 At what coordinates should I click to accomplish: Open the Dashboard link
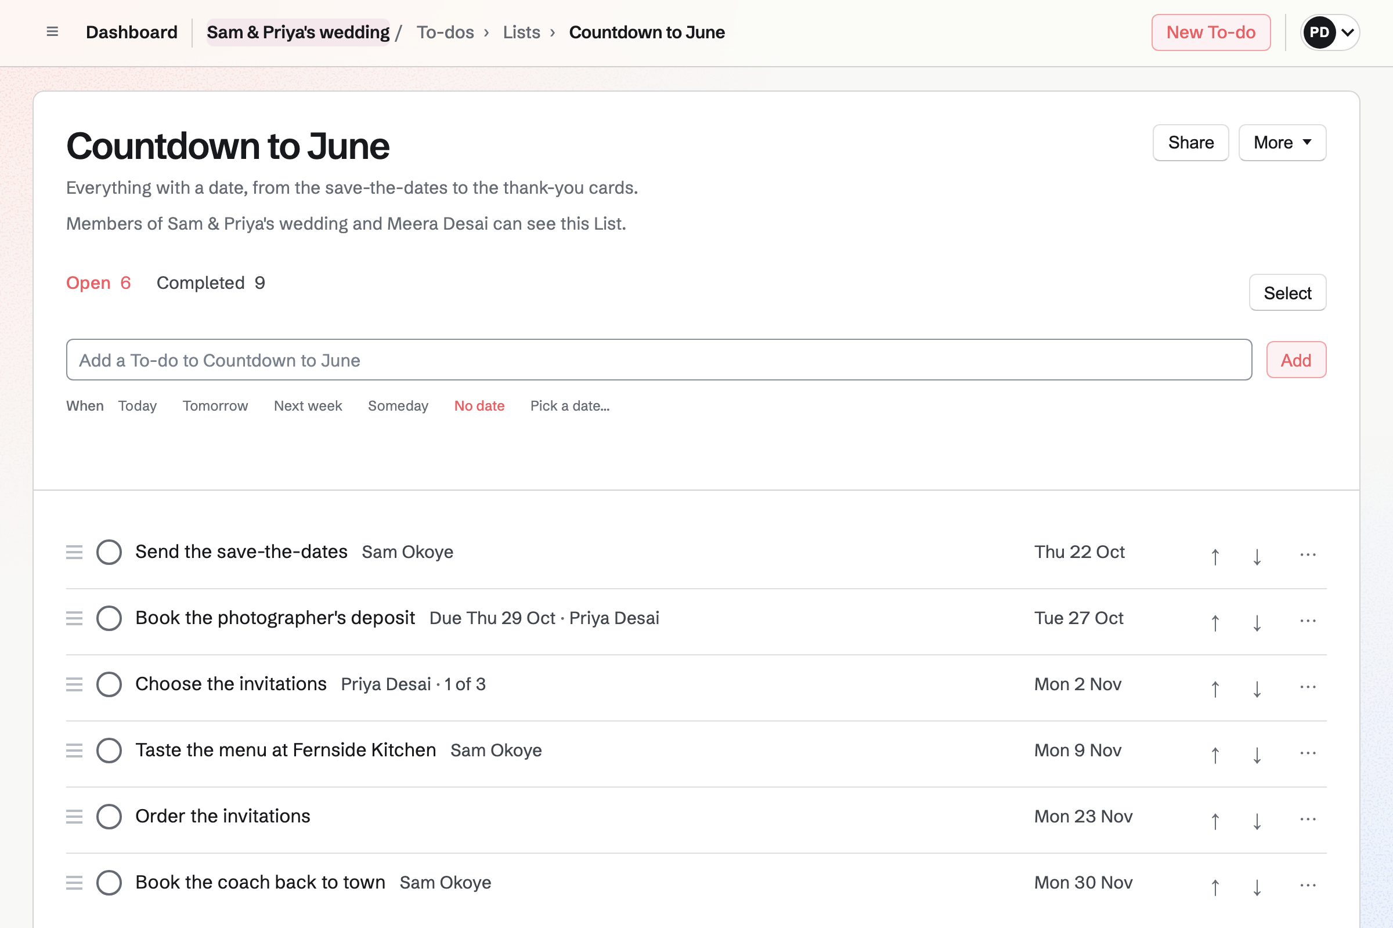pyautogui.click(x=132, y=32)
